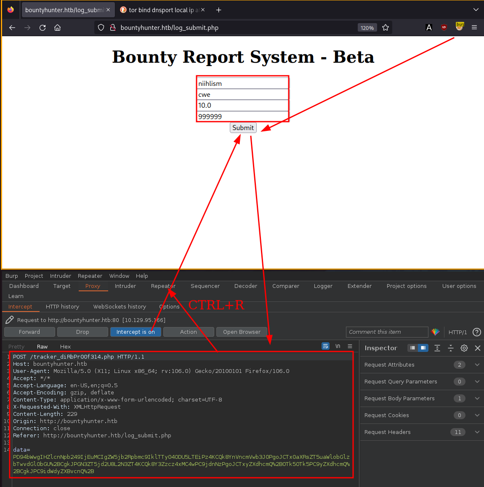Open the Learn tab

[x=16, y=296]
